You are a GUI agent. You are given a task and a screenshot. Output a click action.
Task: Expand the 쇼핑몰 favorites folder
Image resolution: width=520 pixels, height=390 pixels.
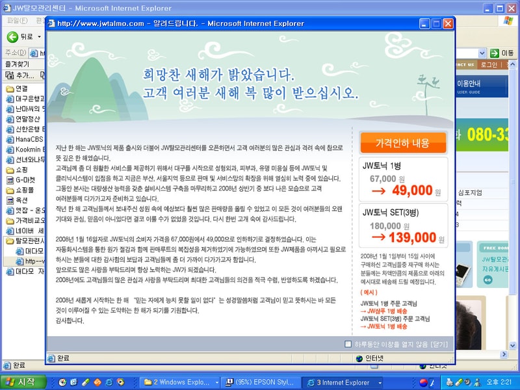click(21, 190)
